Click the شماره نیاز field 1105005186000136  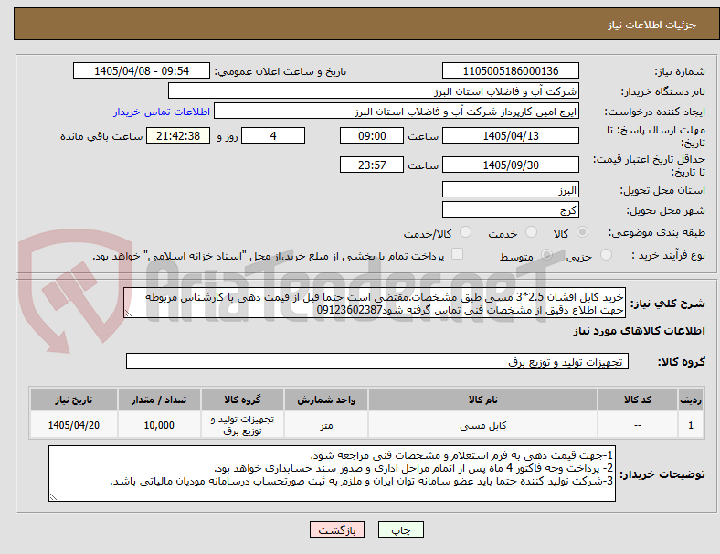511,70
